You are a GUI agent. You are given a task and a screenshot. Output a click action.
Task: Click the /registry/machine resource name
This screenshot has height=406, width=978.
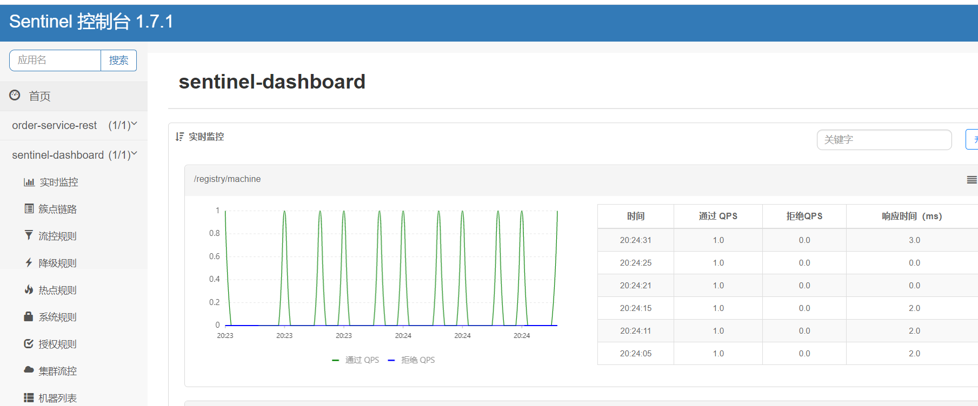click(227, 179)
